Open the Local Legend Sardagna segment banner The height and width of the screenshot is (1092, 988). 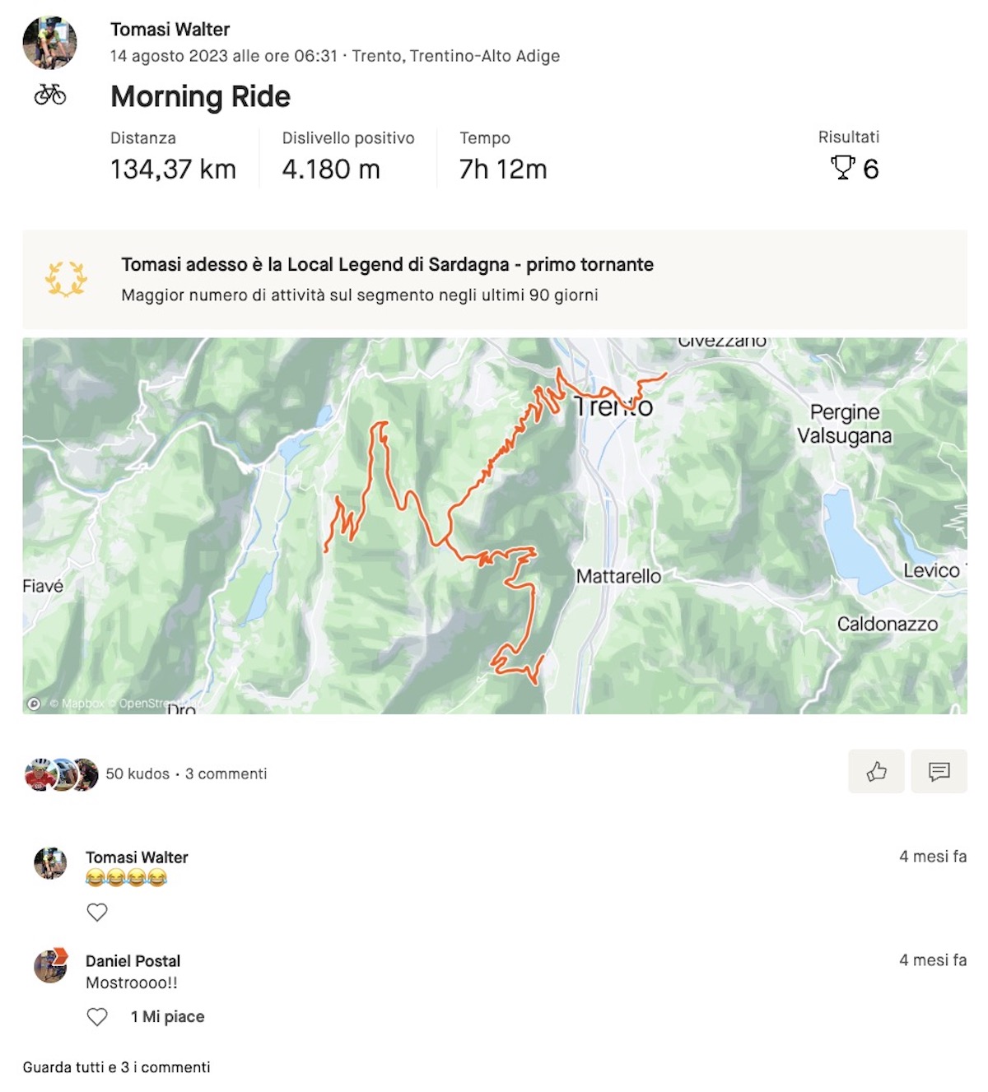coord(387,264)
